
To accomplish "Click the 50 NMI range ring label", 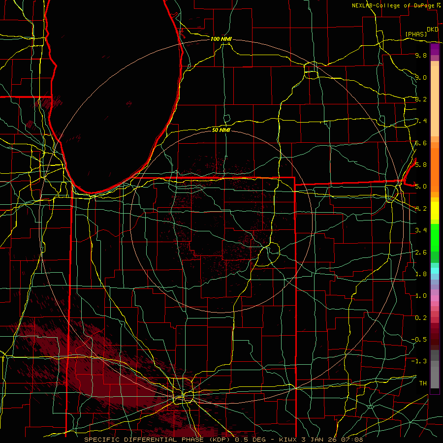I will click(x=221, y=130).
